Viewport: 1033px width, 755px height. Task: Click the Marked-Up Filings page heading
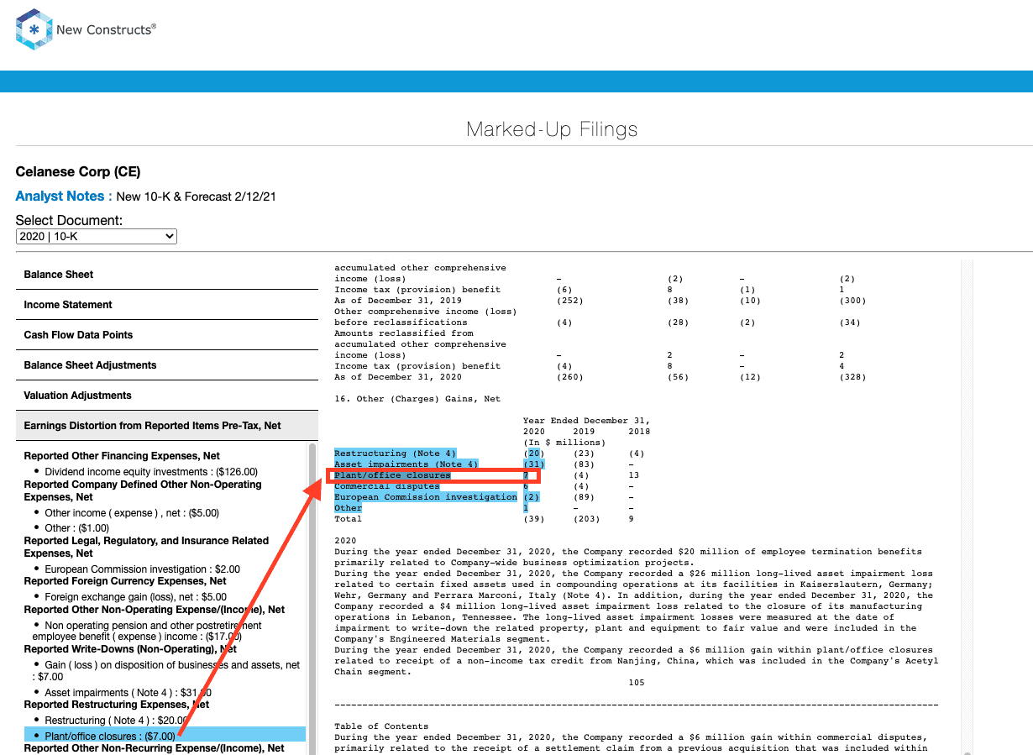[x=552, y=129]
